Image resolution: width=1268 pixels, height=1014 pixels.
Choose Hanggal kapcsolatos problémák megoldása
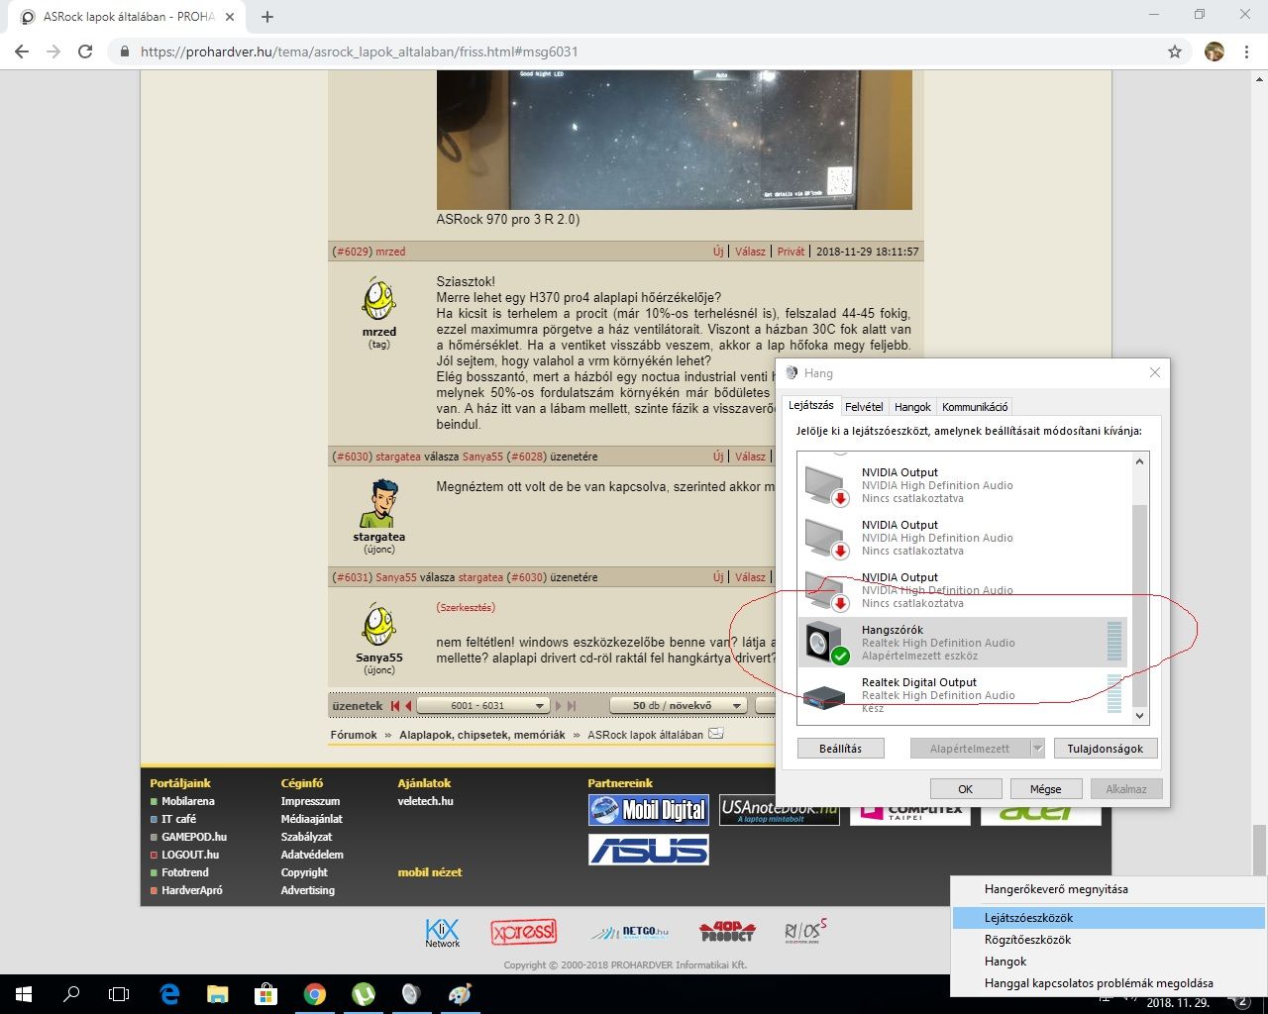click(1099, 983)
